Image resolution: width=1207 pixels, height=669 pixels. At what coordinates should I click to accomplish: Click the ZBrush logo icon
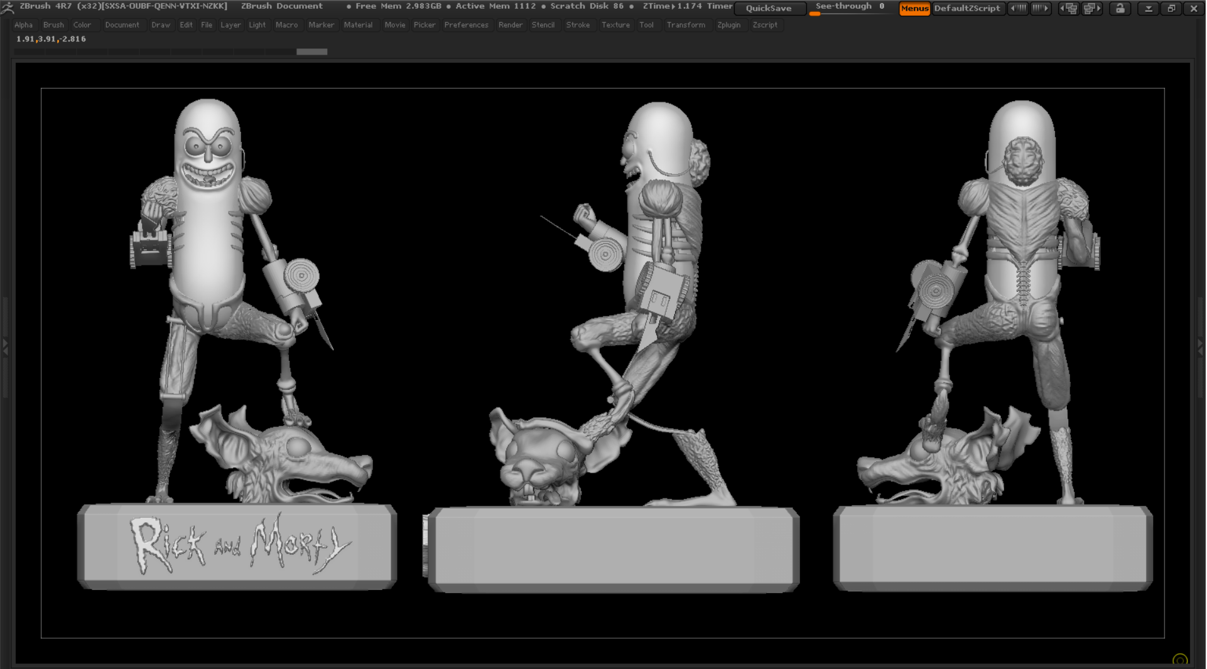click(8, 8)
